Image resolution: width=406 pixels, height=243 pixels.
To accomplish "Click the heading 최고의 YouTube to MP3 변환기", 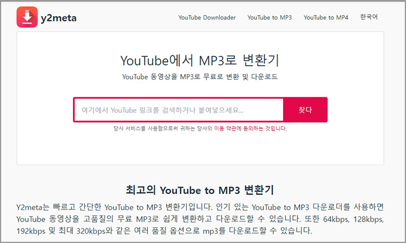I will tap(200, 190).
